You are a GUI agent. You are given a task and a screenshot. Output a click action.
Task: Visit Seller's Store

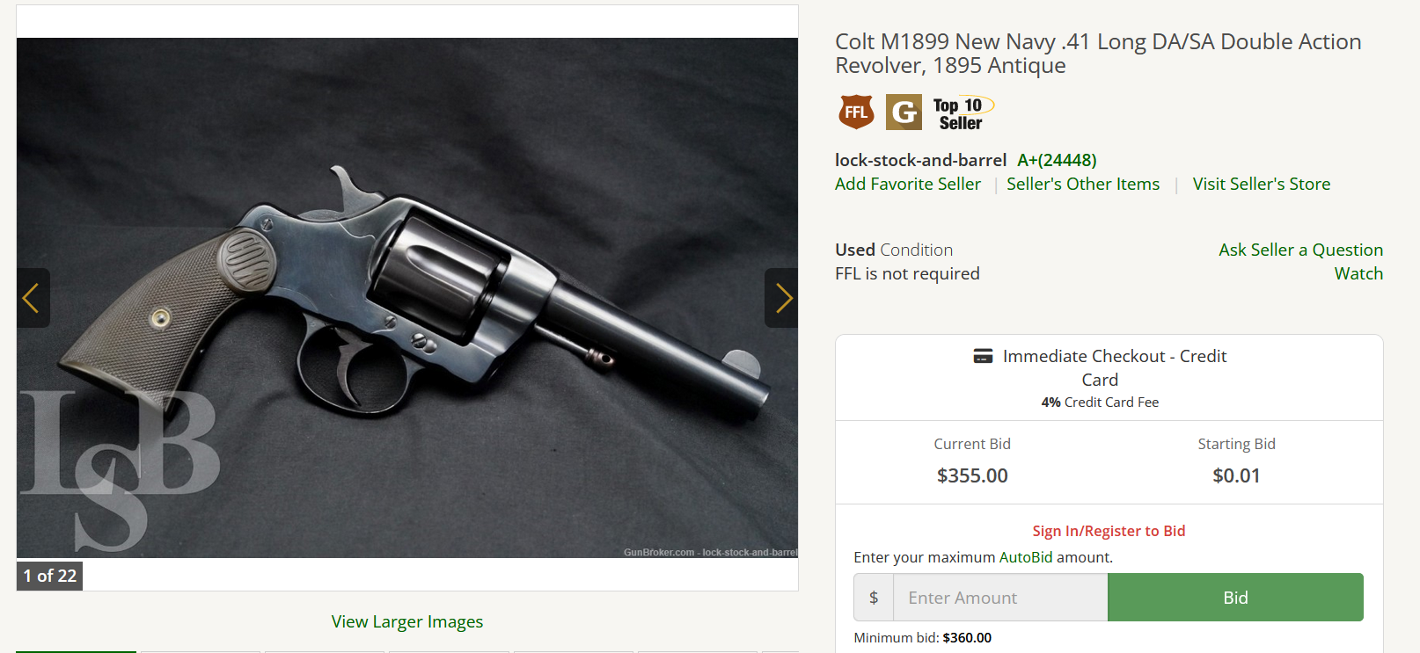(x=1262, y=184)
